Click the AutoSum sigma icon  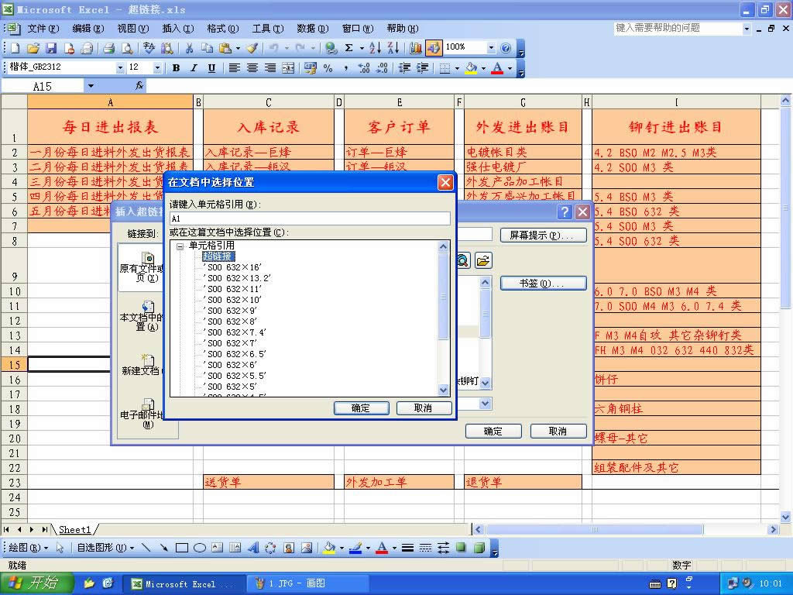click(x=349, y=48)
